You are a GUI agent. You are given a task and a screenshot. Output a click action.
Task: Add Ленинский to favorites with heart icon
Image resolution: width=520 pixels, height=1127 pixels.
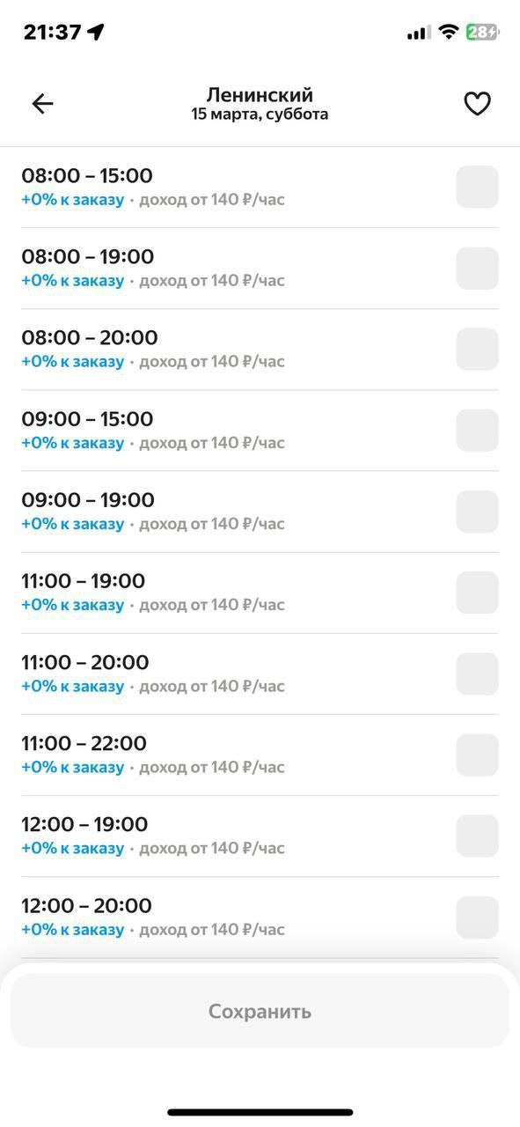click(477, 104)
